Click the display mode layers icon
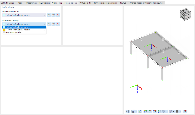 (164, 111)
